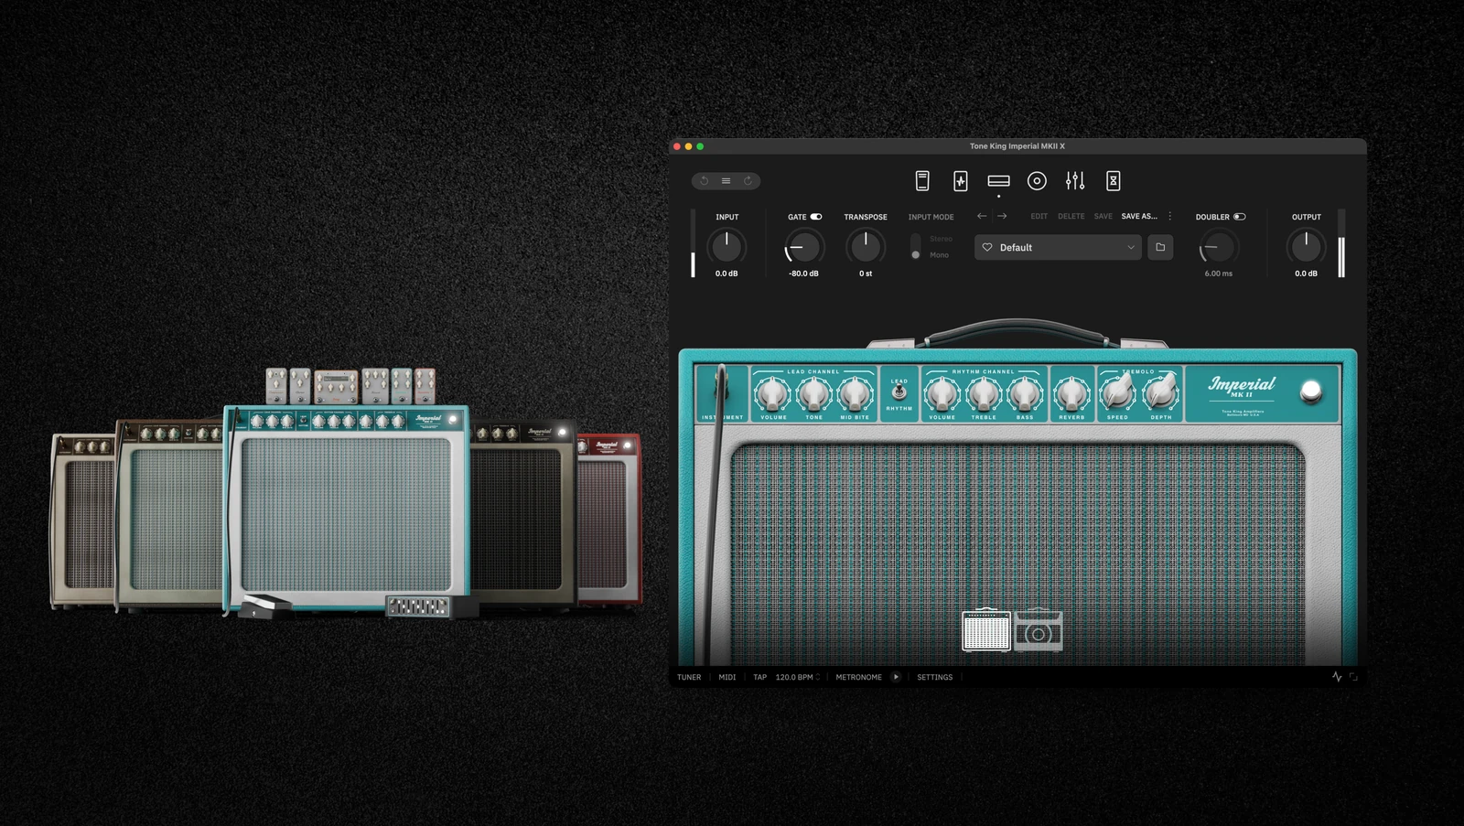Open the history list icon
This screenshot has width=1464, height=826.
(x=726, y=181)
